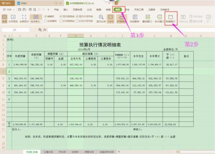The image size is (215, 154).
Task: Toggle the 阅读模式 reading mode icon
Action: point(36,17)
